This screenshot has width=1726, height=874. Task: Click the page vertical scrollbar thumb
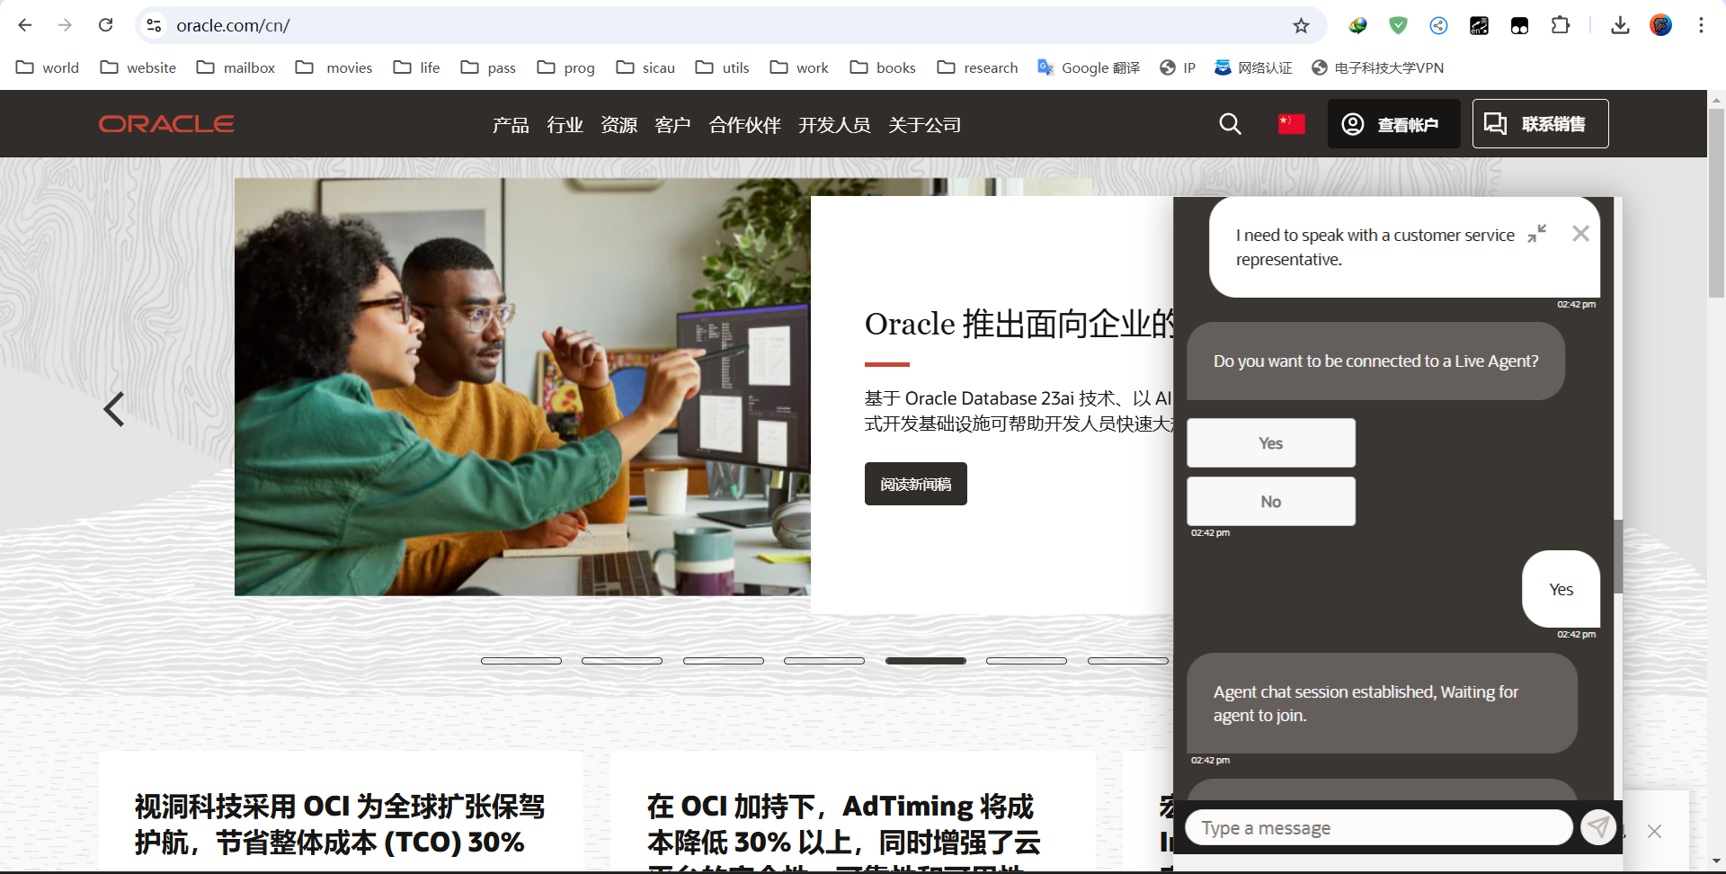1716,202
